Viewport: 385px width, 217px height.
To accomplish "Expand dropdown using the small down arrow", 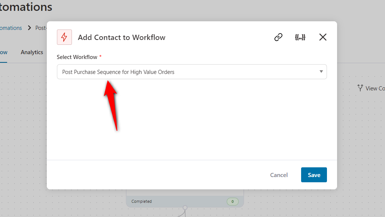I will pyautogui.click(x=321, y=72).
